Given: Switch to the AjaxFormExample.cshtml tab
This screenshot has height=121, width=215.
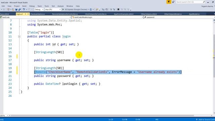Looking at the screenshot, I should pyautogui.click(x=124, y=14).
